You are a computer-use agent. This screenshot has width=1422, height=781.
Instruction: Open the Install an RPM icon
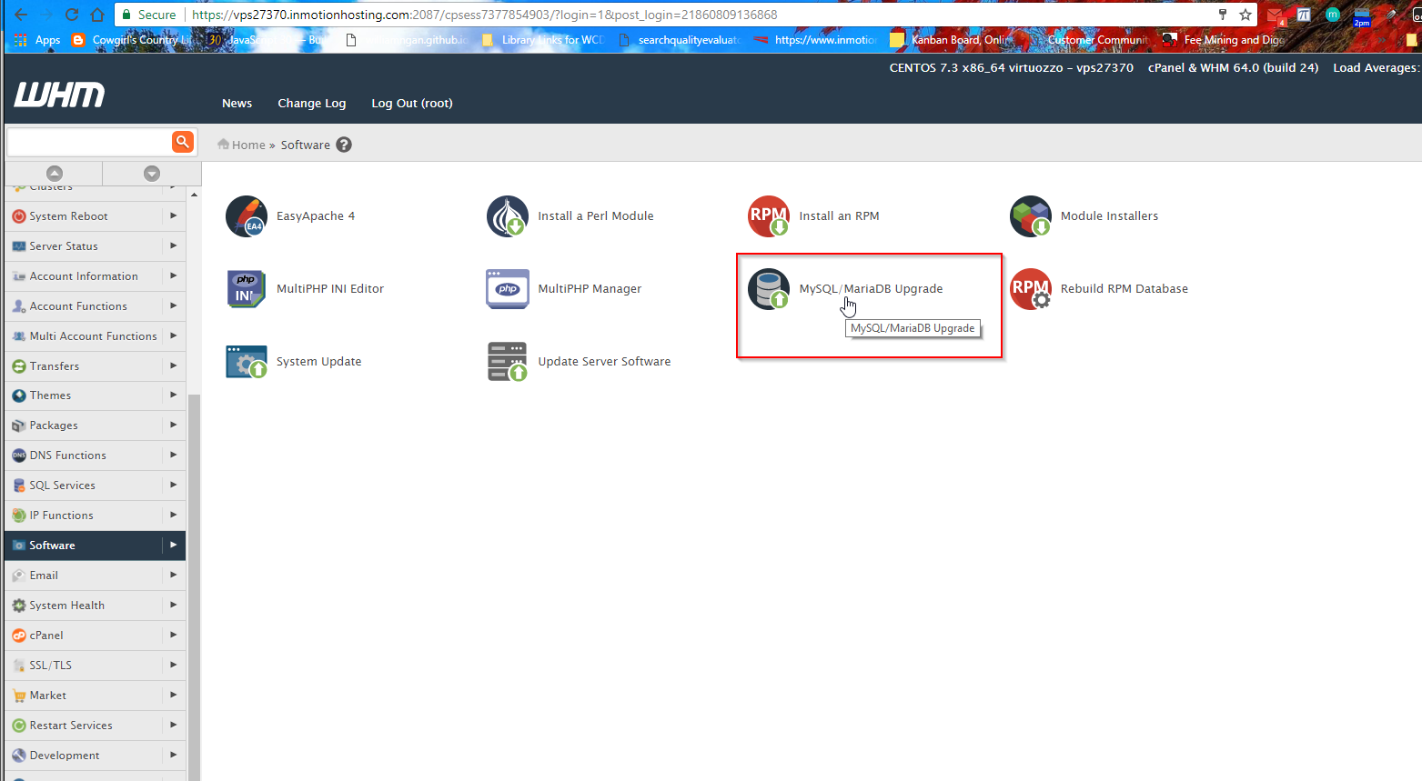click(x=769, y=216)
